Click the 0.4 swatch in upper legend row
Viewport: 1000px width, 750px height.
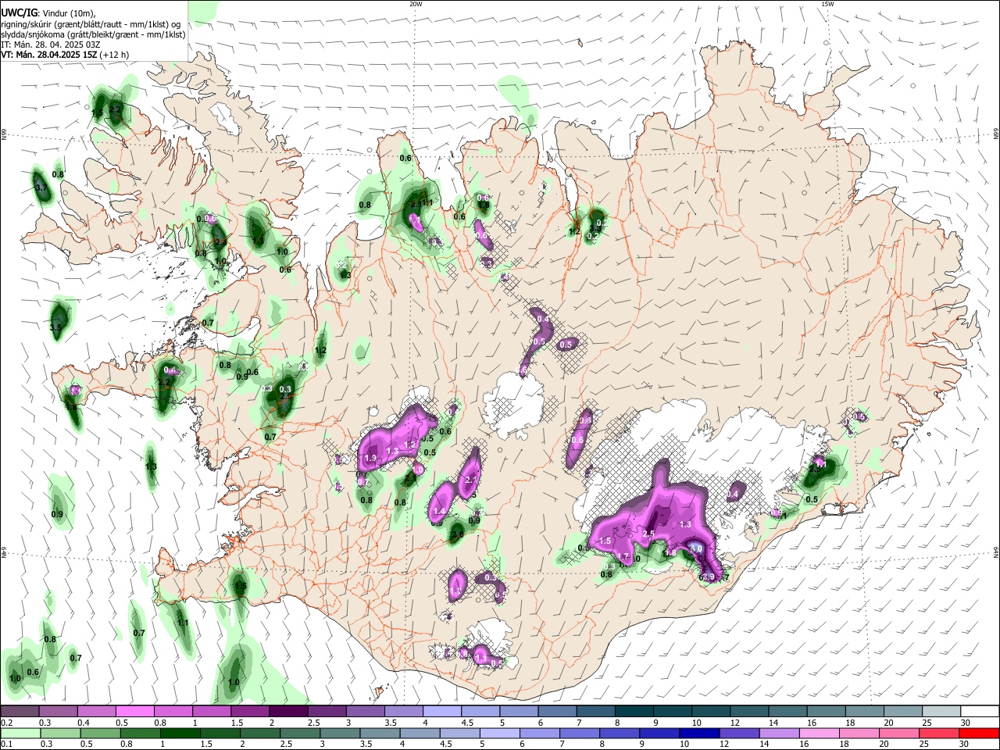coord(97,712)
